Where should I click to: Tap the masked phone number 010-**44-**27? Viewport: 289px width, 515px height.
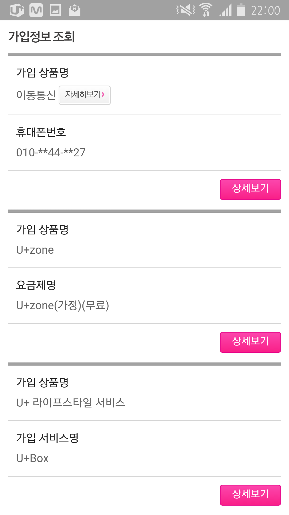51,153
